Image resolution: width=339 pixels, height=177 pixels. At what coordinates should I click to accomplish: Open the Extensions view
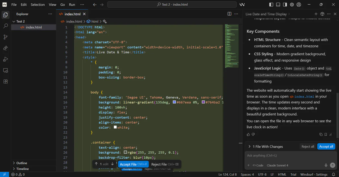(x=5, y=81)
